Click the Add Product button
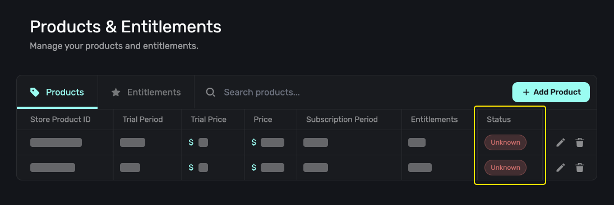 [551, 92]
